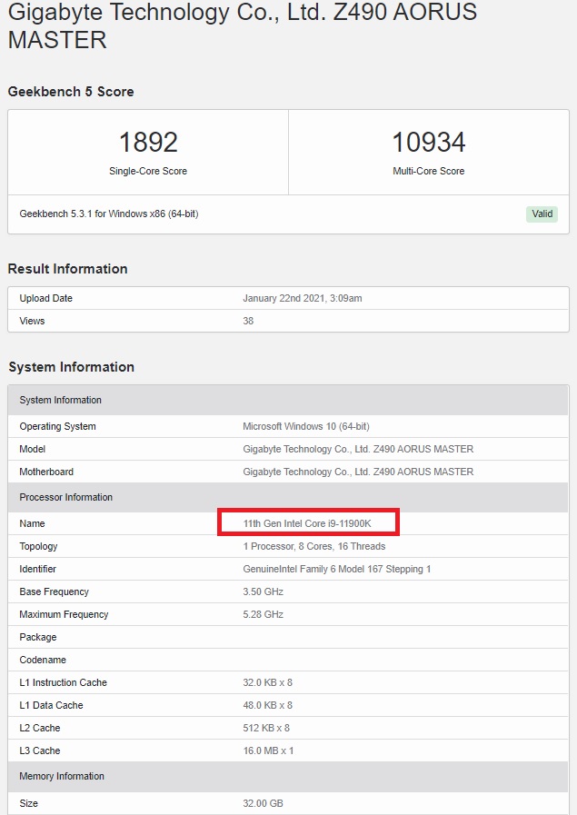The height and width of the screenshot is (815, 577).
Task: Click the Maximum Frequency 5.28 GHz value
Action: click(263, 614)
